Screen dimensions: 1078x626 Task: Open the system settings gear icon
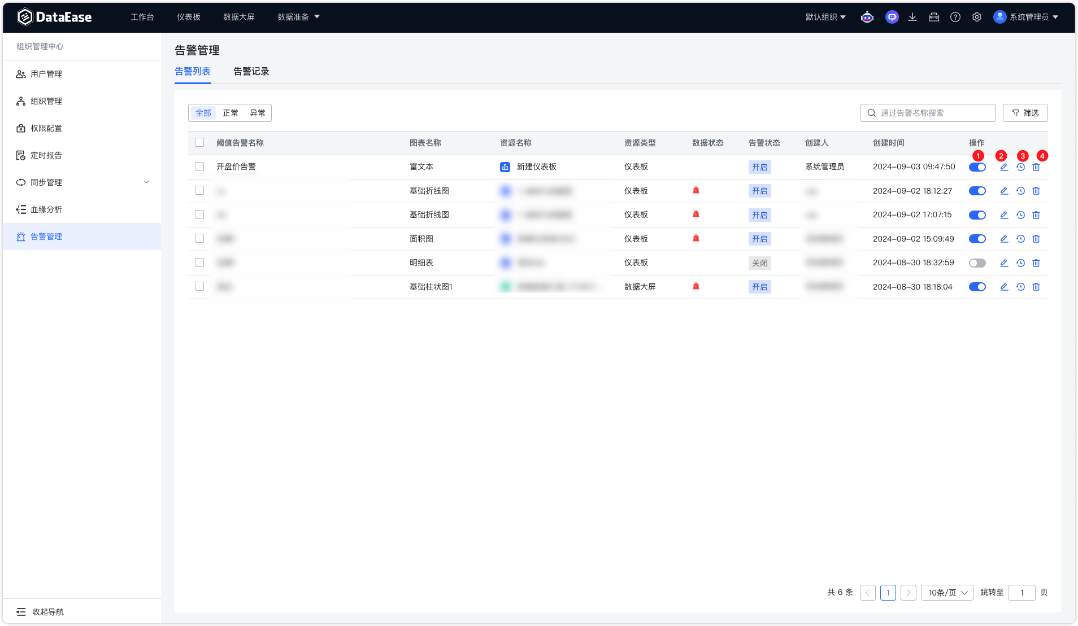coord(977,17)
